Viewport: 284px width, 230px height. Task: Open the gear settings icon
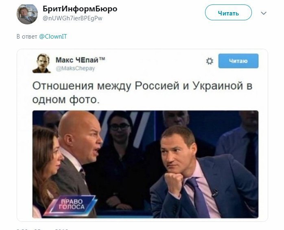coord(210,61)
